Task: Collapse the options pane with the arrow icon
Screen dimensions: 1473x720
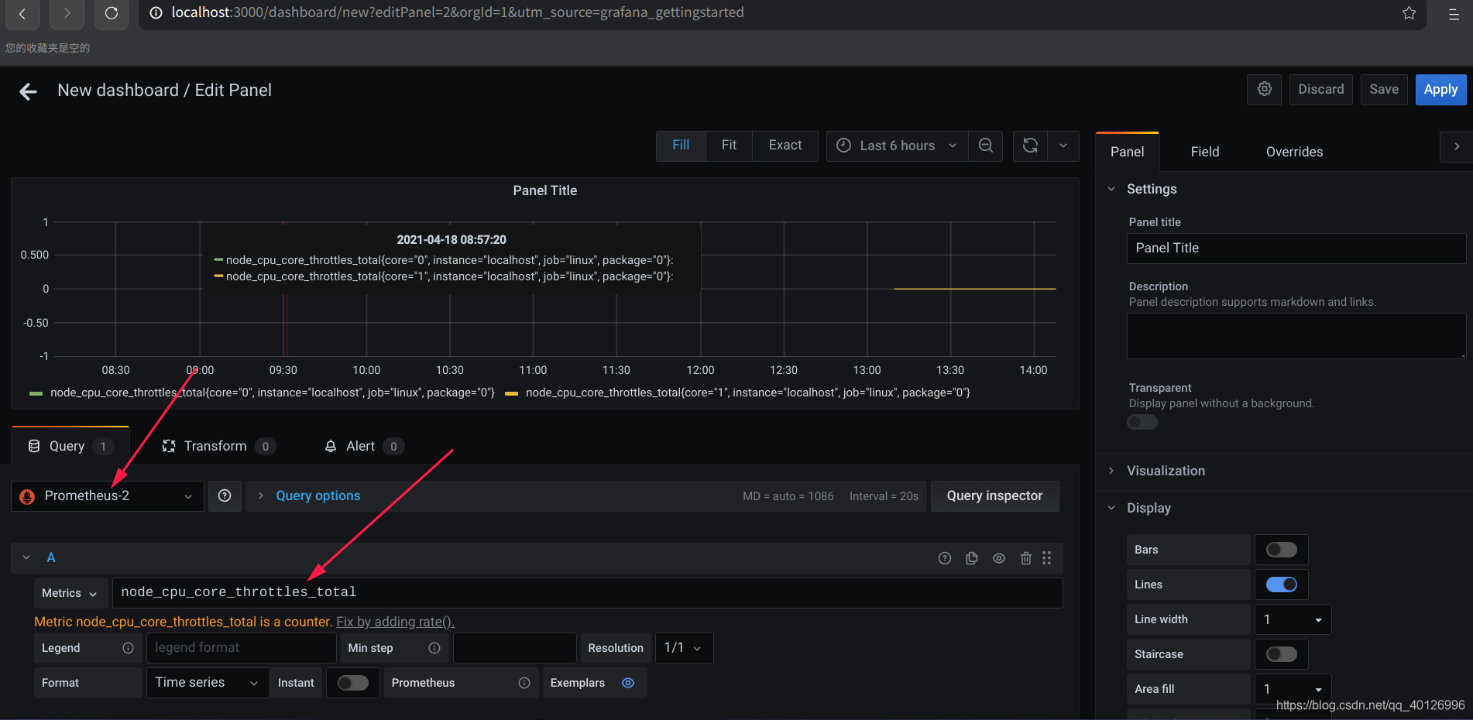Action: click(1456, 146)
